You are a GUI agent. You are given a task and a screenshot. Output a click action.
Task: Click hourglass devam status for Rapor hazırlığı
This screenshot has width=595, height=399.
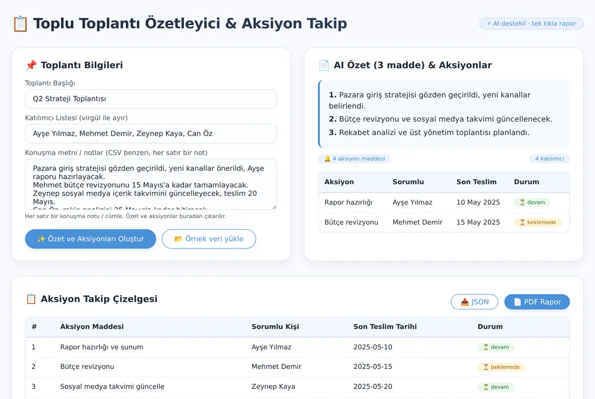pos(532,202)
